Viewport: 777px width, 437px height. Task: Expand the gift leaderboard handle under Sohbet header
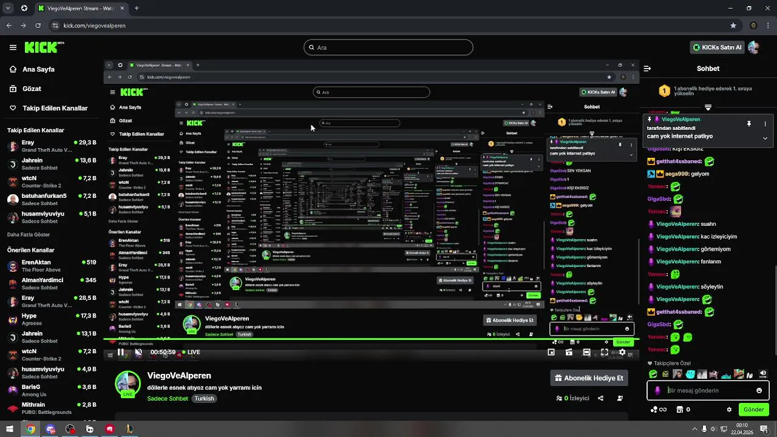pos(708,107)
